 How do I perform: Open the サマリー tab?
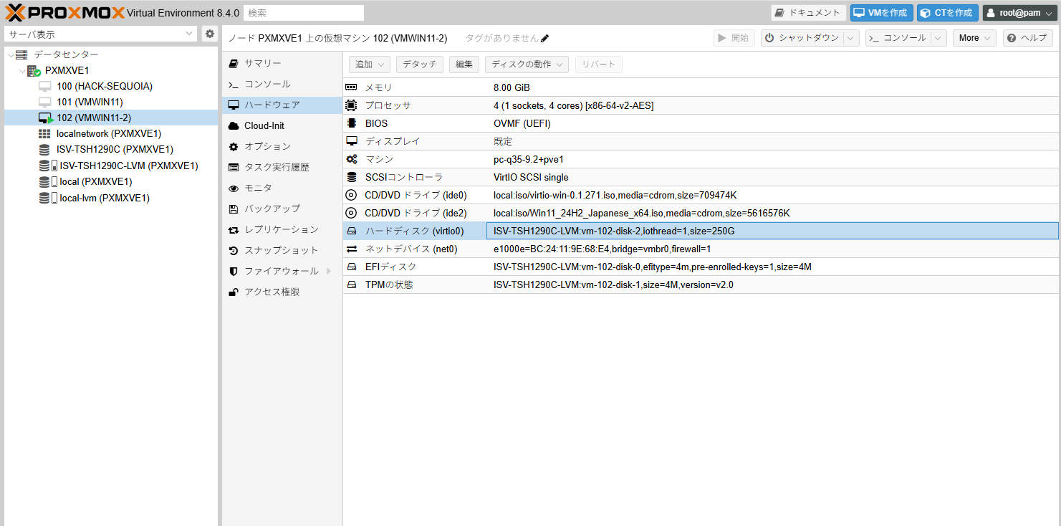(x=282, y=64)
